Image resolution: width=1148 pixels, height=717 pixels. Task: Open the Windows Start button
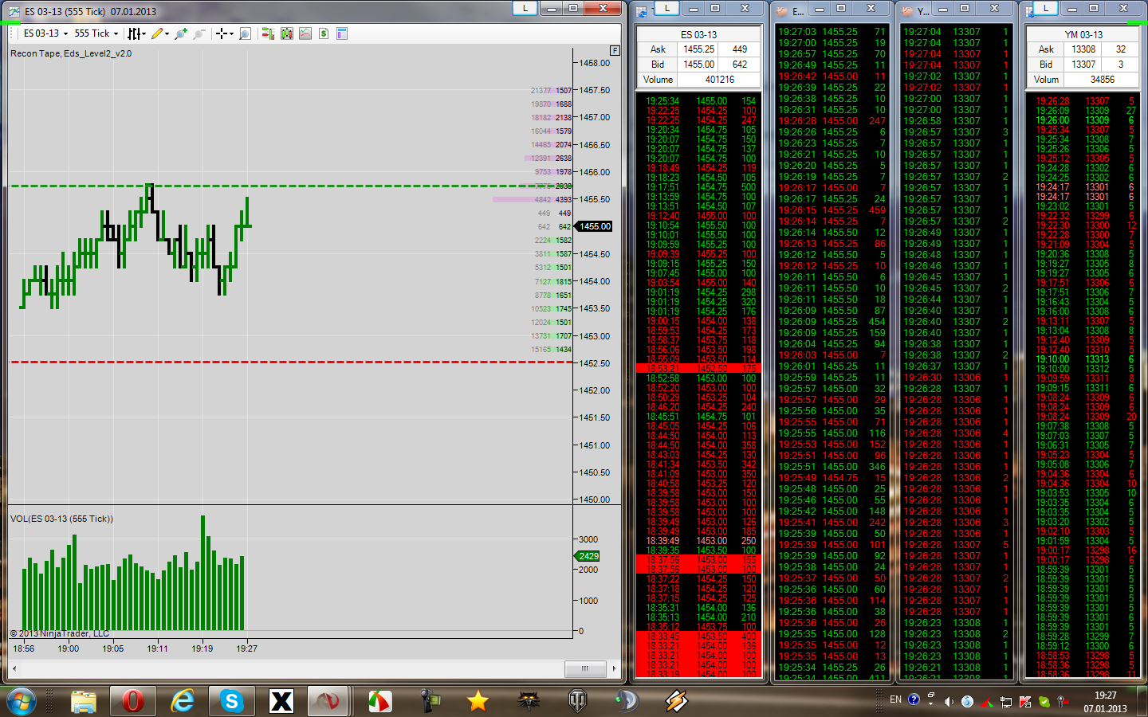coord(21,701)
